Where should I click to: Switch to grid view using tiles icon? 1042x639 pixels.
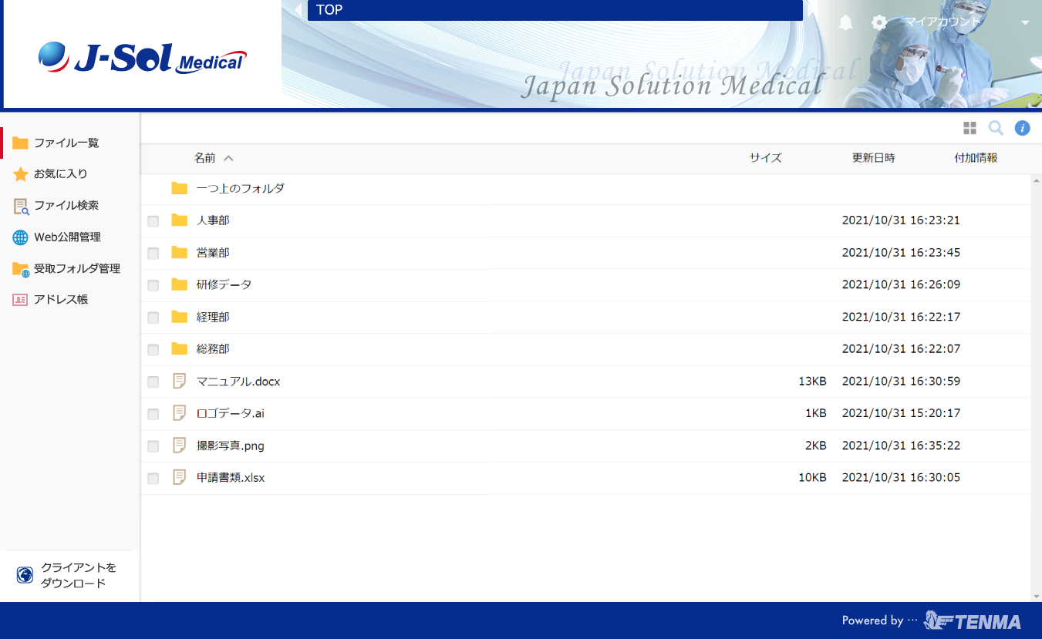click(x=969, y=128)
